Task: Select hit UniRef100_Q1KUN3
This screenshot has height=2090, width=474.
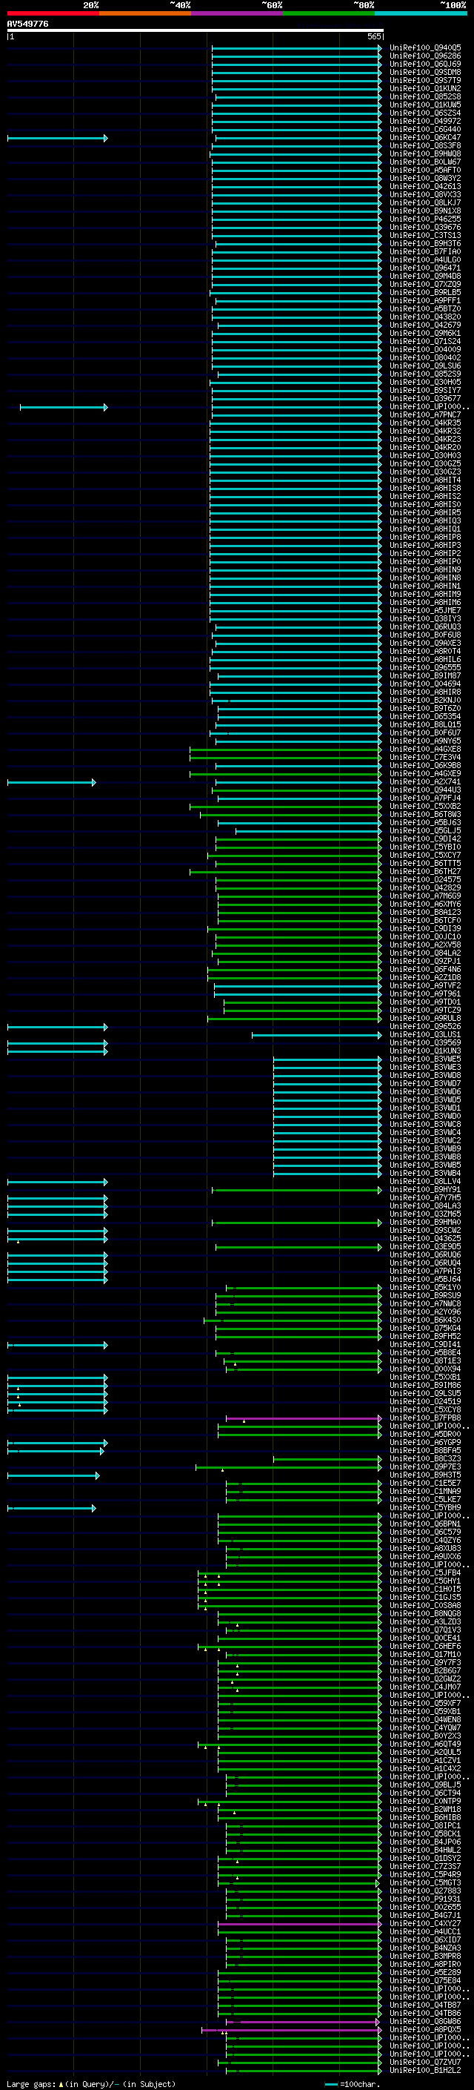Action: [x=425, y=1051]
